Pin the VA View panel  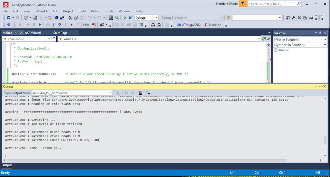320,33
